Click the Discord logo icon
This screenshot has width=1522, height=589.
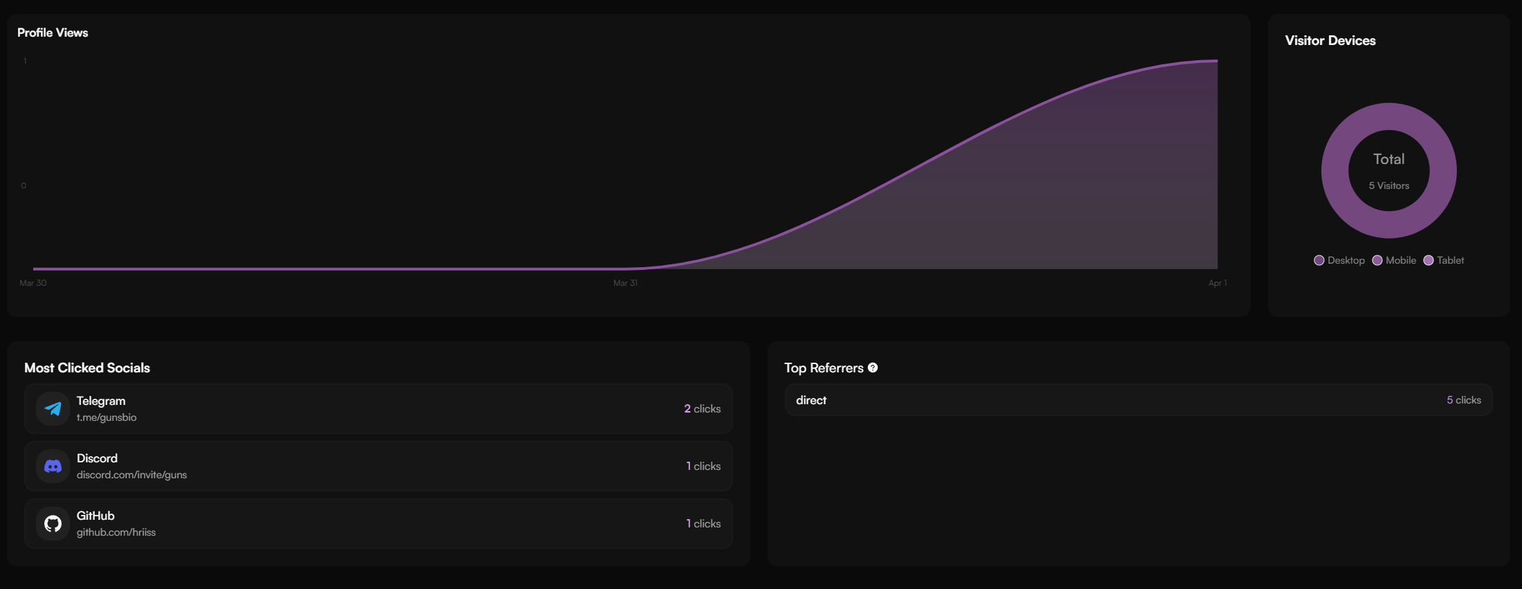[x=53, y=466]
